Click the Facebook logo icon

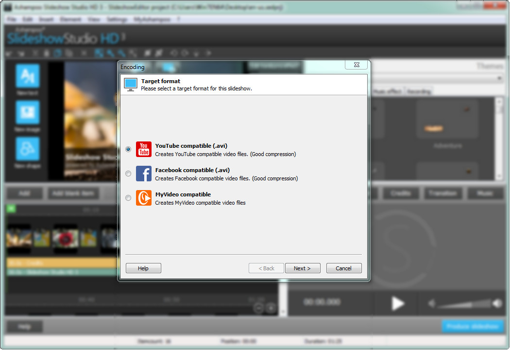tap(144, 174)
